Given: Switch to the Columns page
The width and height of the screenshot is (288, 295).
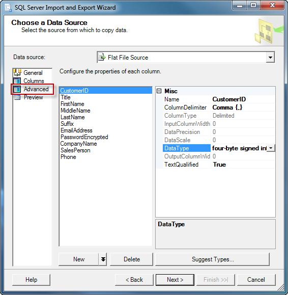Looking at the screenshot, I should [x=34, y=81].
